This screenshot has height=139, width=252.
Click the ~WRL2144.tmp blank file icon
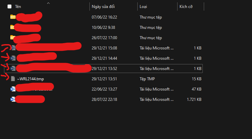(13, 79)
